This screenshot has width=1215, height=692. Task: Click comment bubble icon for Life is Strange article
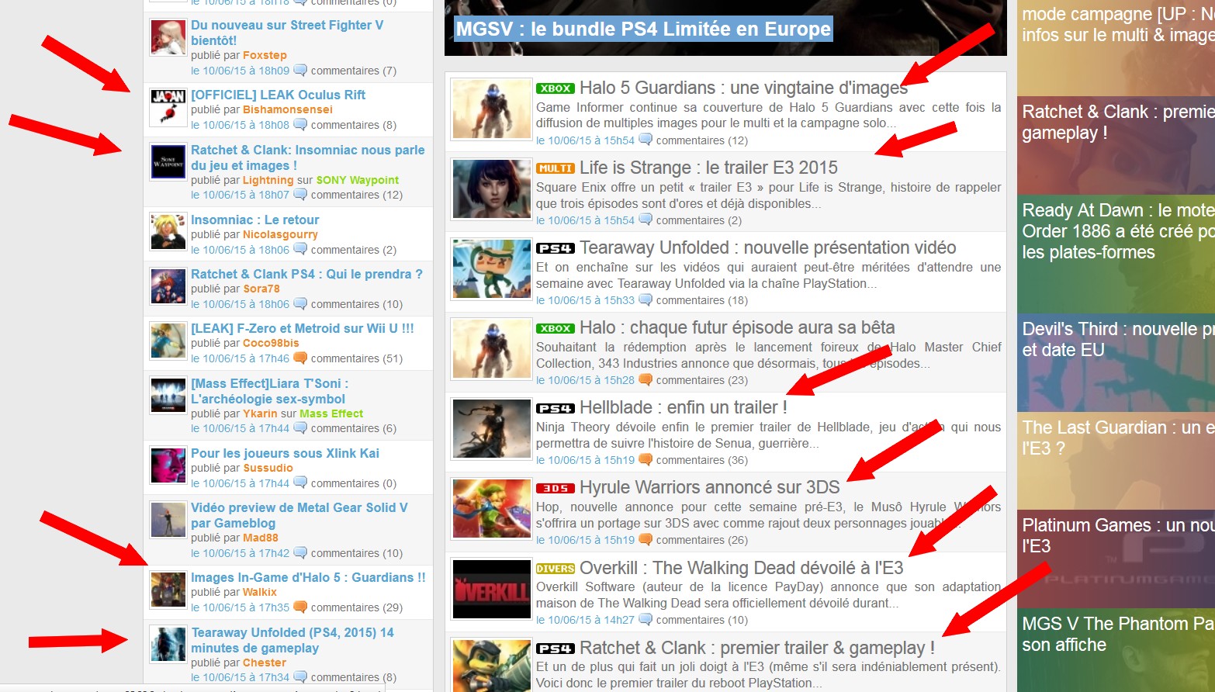tap(646, 220)
